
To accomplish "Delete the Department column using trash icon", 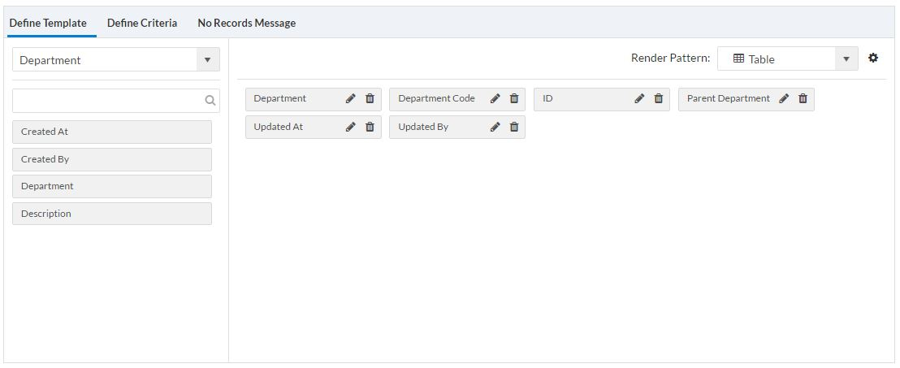I will click(x=370, y=98).
